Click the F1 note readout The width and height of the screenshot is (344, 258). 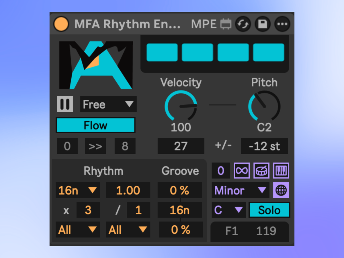coord(232,231)
